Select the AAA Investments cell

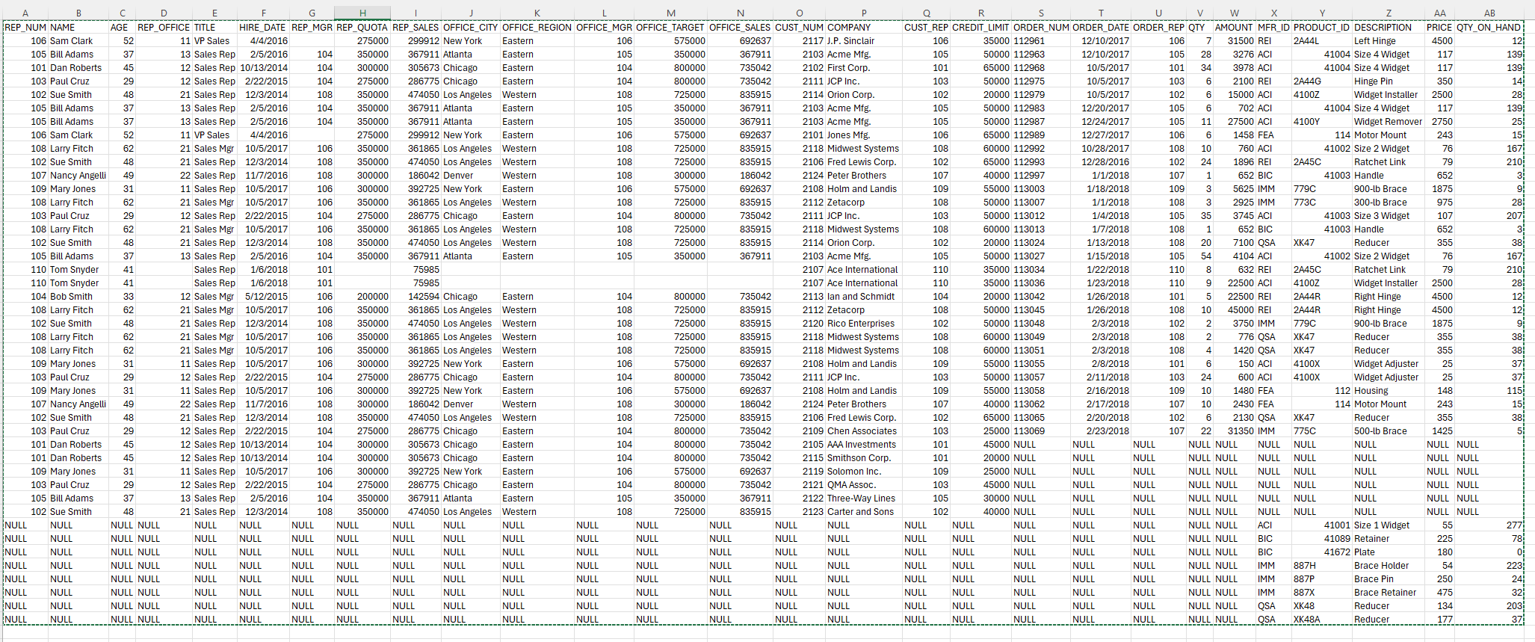pyautogui.click(x=863, y=444)
